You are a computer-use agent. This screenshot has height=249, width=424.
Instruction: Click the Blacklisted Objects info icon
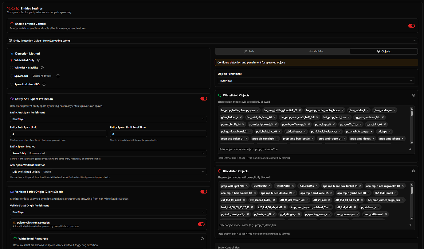413,171
